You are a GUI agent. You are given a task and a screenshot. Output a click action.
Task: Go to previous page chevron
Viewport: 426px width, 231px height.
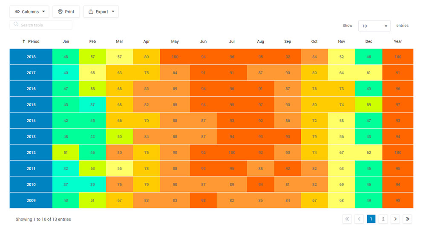point(359,219)
